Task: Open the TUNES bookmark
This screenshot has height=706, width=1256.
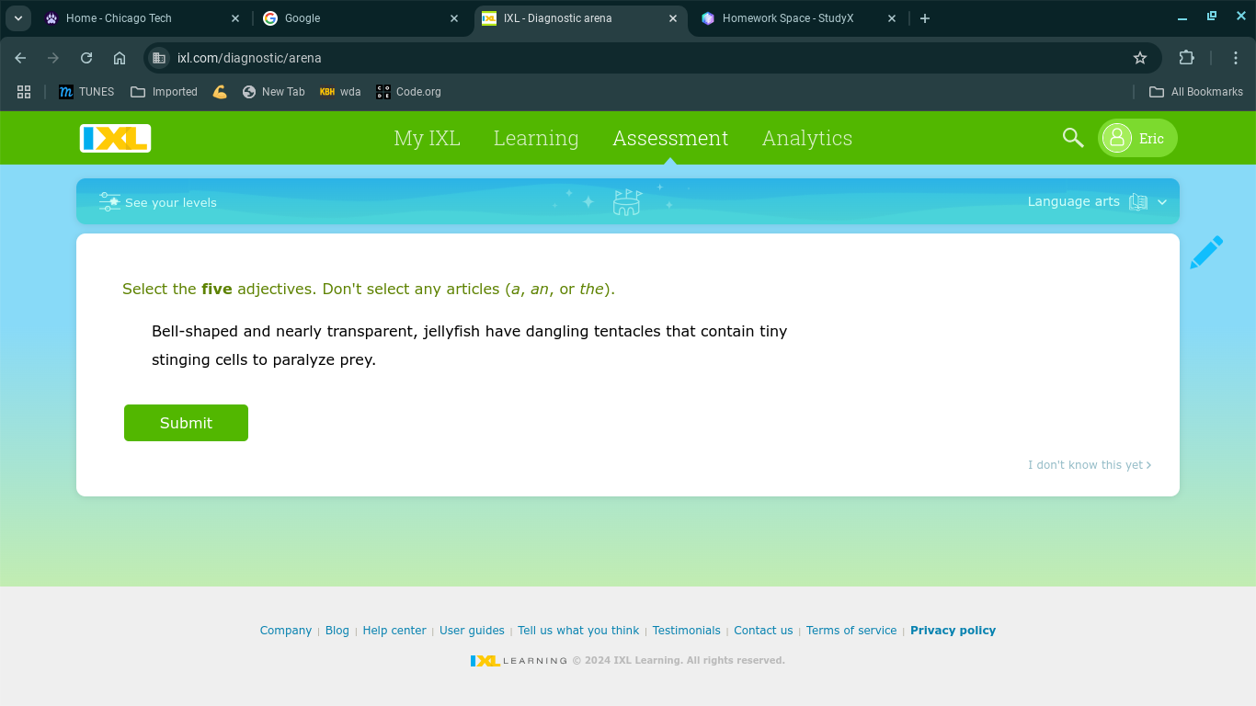Action: pos(86,92)
